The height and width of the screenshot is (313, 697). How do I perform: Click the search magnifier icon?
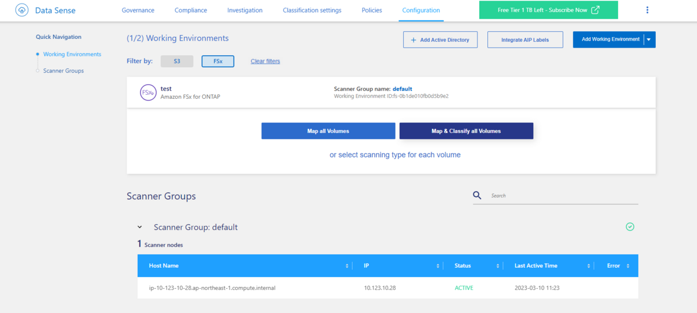(x=477, y=195)
